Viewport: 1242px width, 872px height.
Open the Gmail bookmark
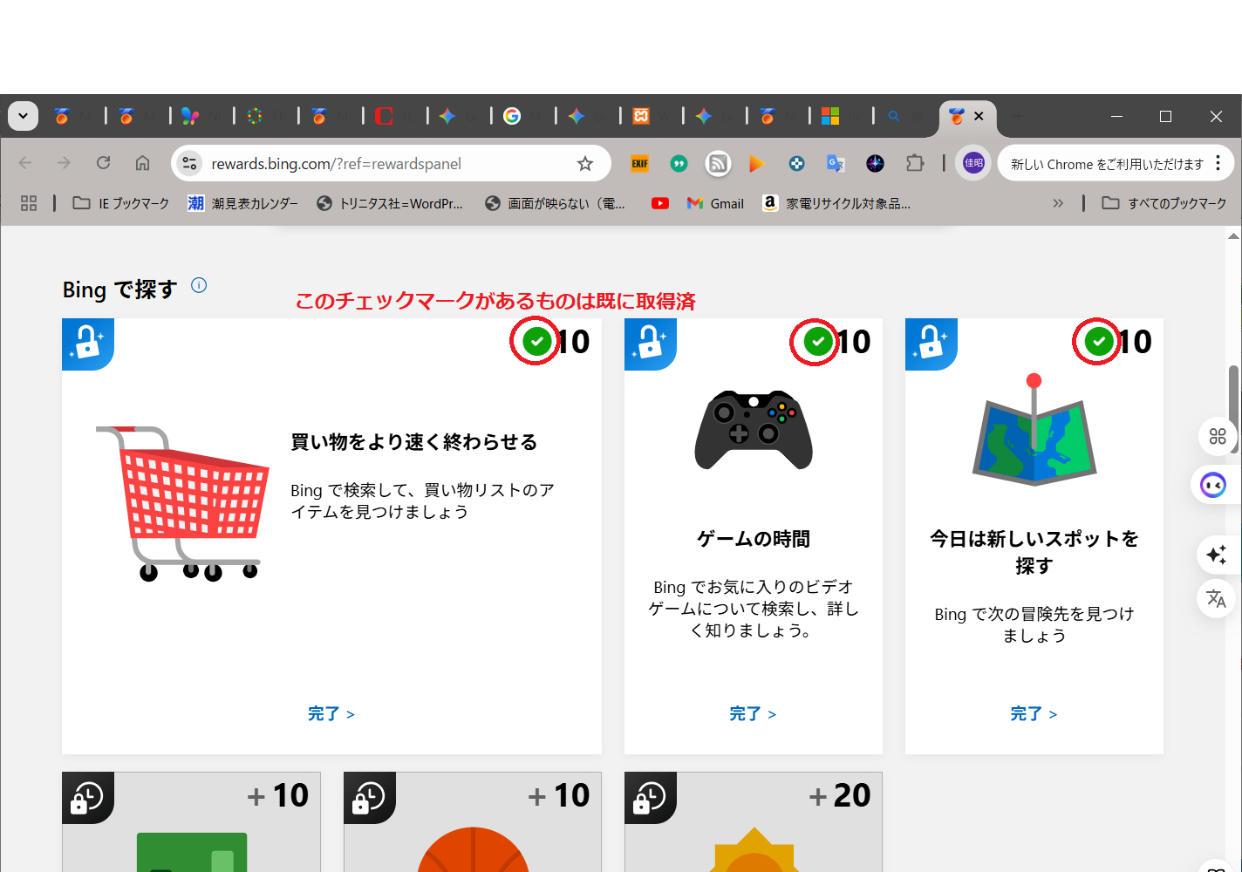[x=715, y=203]
